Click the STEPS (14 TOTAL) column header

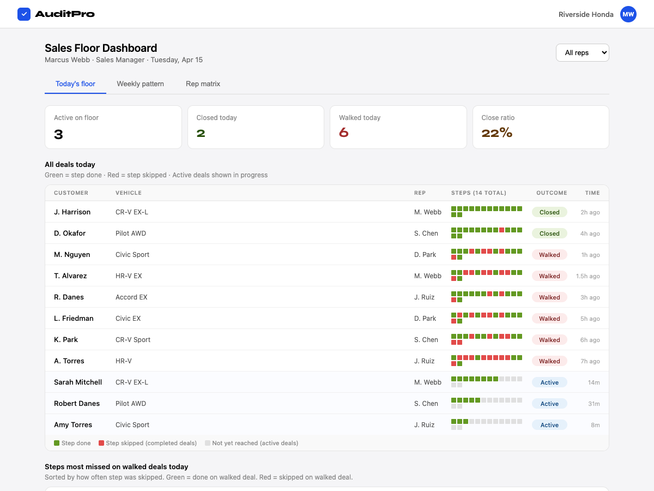[479, 193]
